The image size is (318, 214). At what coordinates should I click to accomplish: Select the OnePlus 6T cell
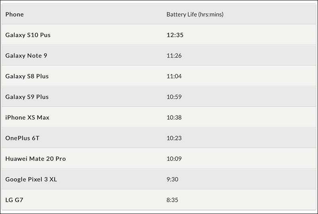click(x=22, y=138)
